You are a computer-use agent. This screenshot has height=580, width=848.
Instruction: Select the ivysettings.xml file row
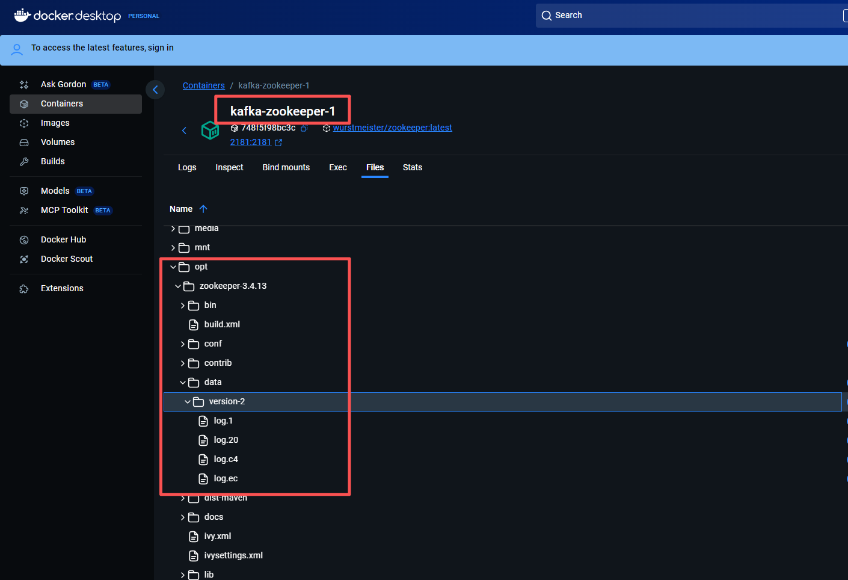[502, 555]
